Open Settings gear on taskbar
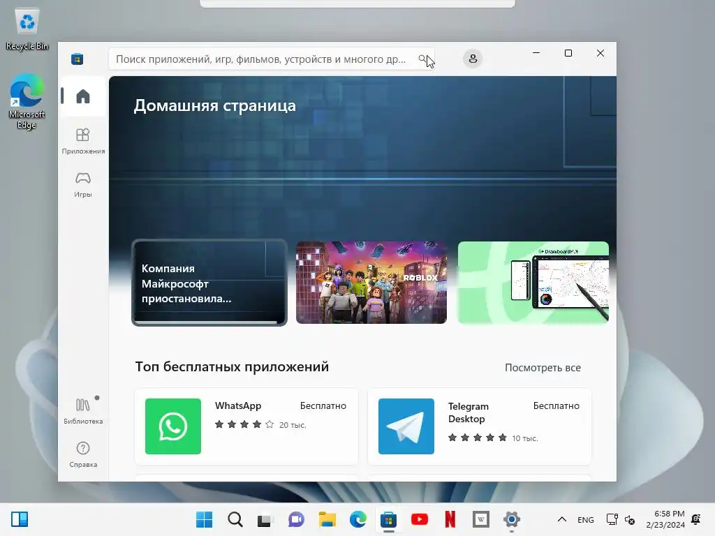The image size is (715, 536). tap(512, 519)
